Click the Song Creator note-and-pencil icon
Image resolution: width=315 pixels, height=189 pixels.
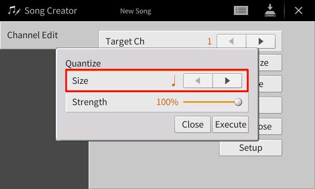[14, 11]
